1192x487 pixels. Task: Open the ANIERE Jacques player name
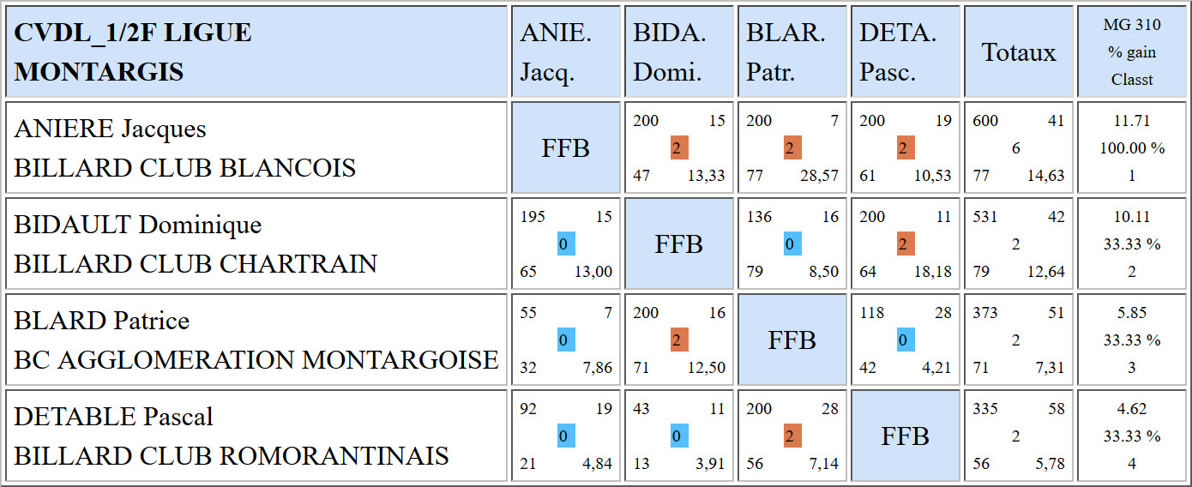point(111,129)
